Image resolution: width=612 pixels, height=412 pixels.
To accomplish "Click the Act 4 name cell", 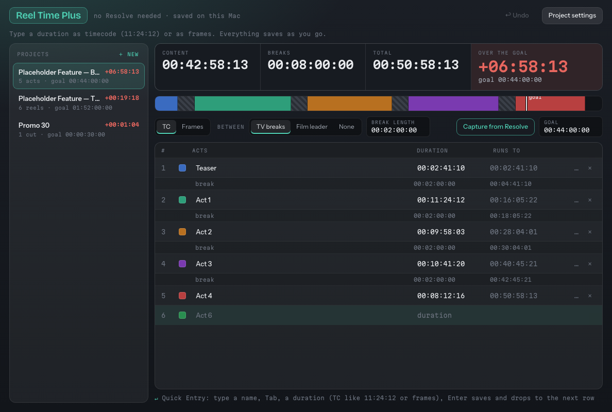I will coord(203,296).
